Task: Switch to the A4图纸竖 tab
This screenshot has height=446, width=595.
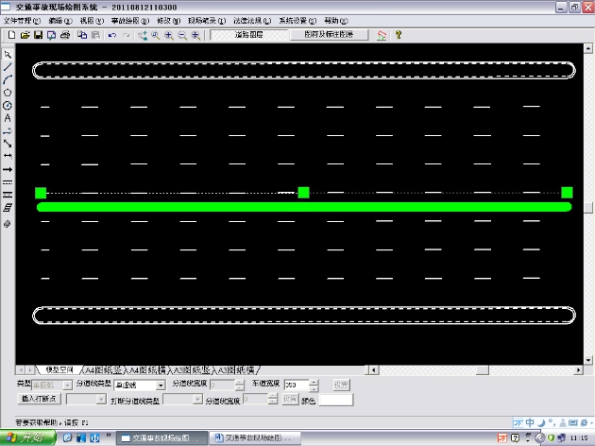Action: coord(104,369)
